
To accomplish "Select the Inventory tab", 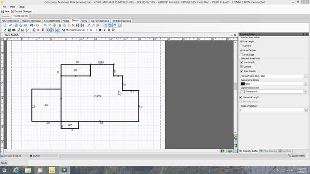I will (6, 16).
